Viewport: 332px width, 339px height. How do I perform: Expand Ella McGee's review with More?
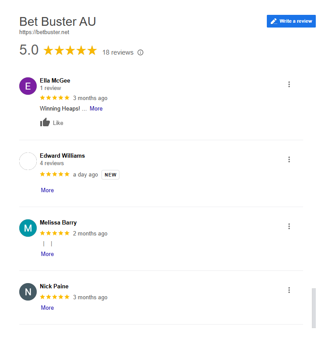(x=96, y=108)
